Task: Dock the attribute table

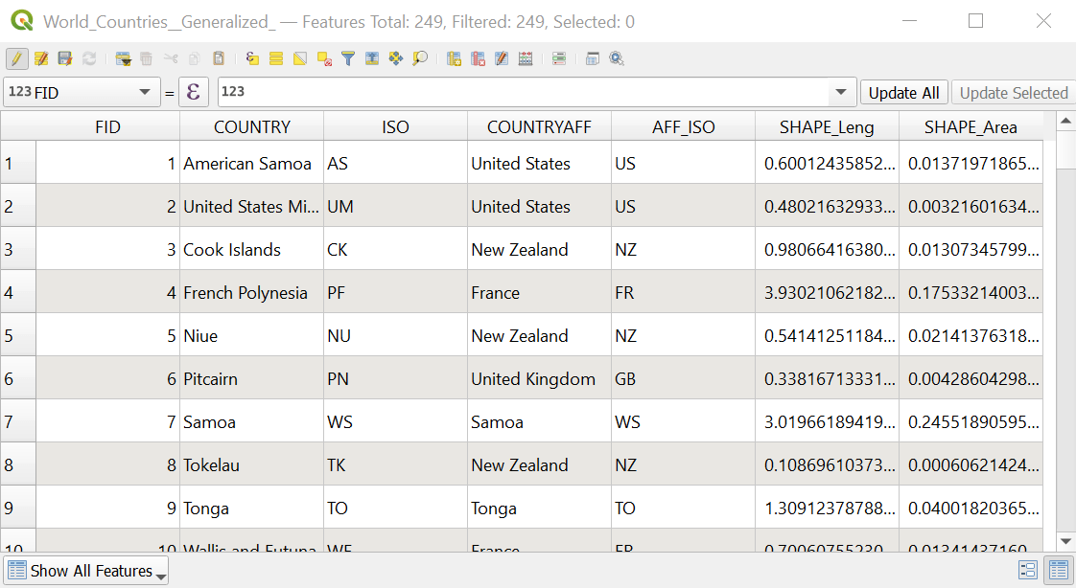Action: (x=590, y=58)
